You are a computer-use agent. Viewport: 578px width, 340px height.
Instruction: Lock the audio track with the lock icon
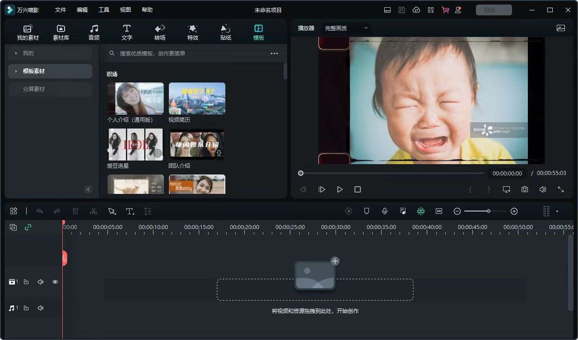click(x=26, y=308)
